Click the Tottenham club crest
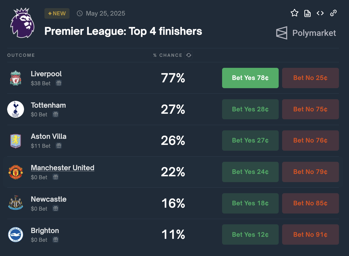 pyautogui.click(x=16, y=109)
